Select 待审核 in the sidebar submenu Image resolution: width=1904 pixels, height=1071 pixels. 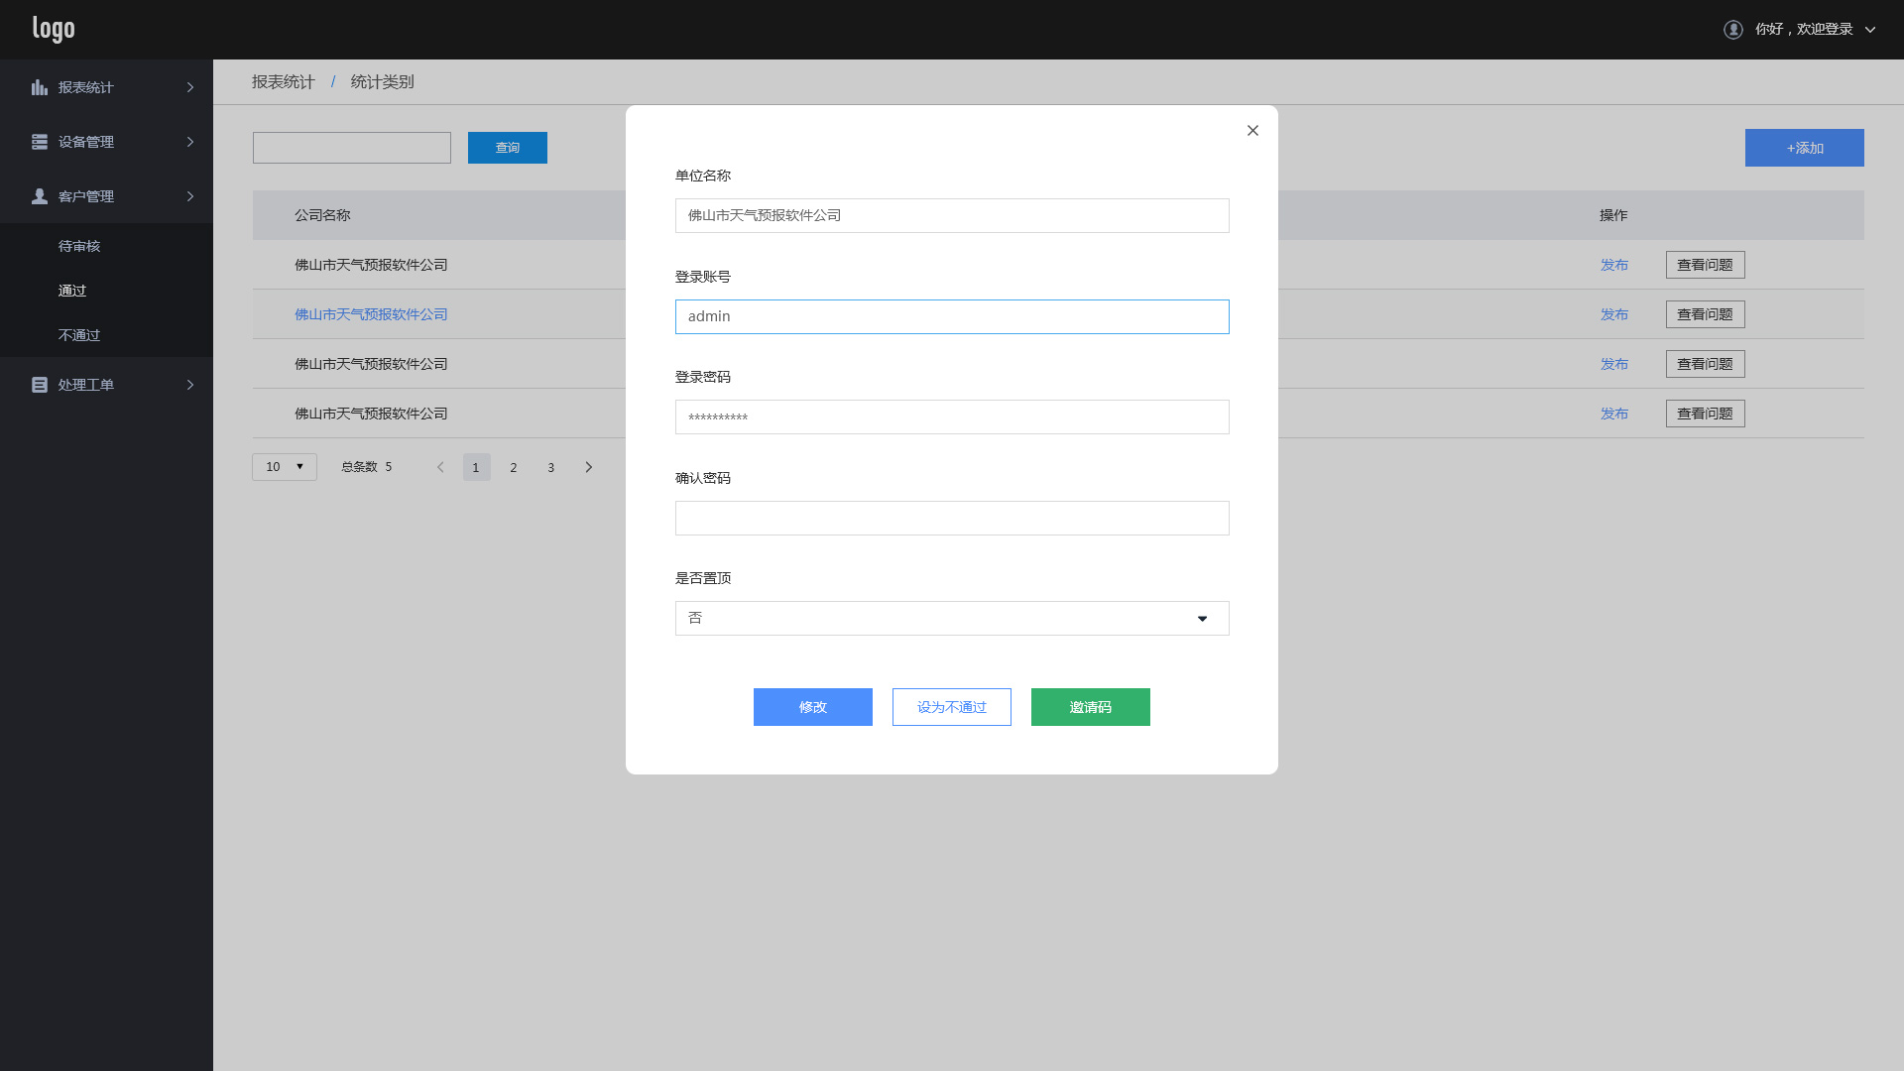(x=79, y=246)
